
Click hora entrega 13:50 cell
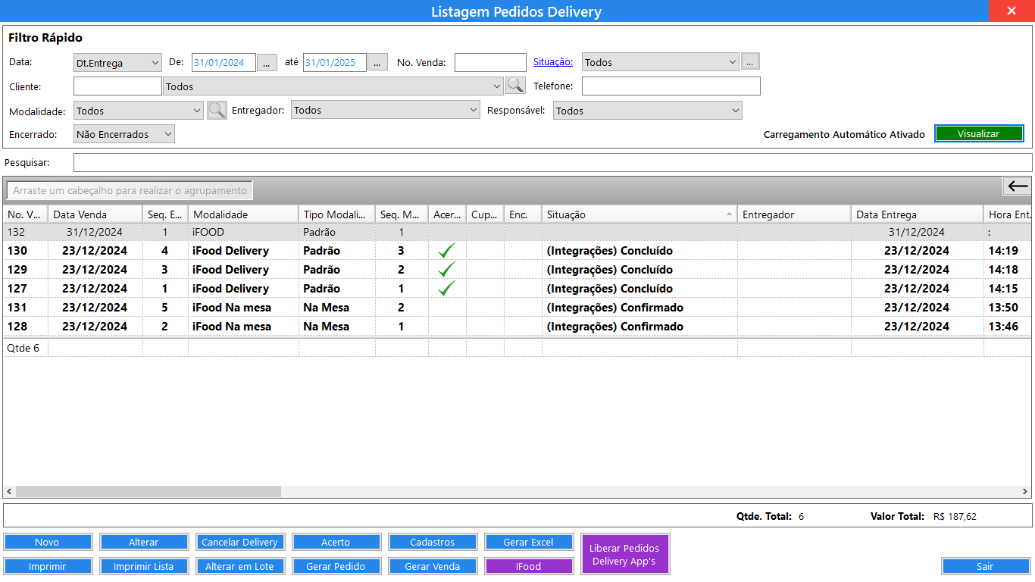click(x=1008, y=307)
